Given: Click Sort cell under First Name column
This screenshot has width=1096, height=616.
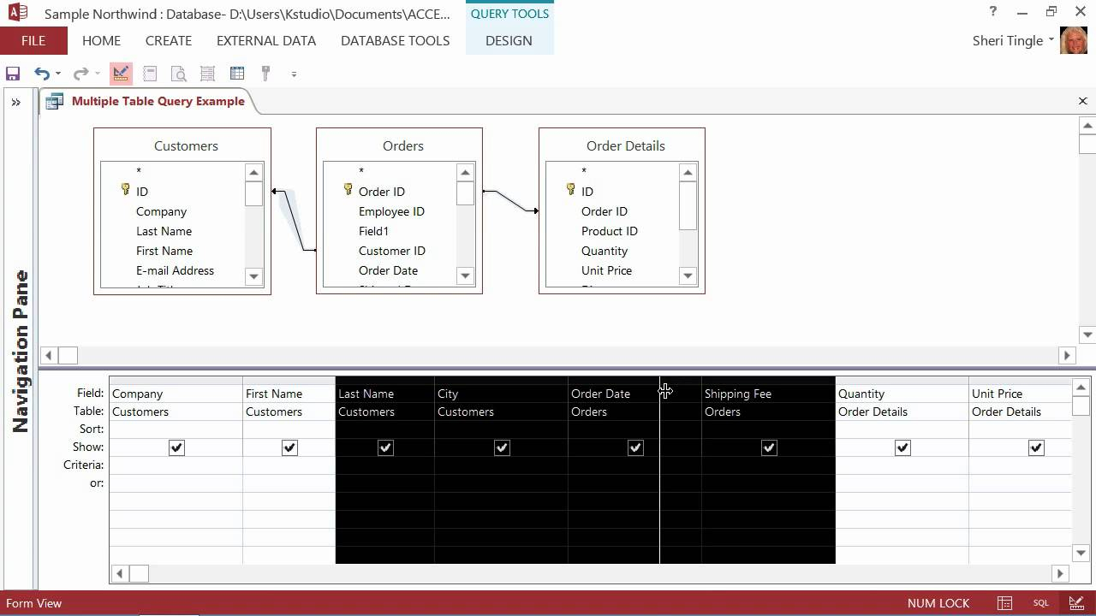Looking at the screenshot, I should [x=289, y=429].
